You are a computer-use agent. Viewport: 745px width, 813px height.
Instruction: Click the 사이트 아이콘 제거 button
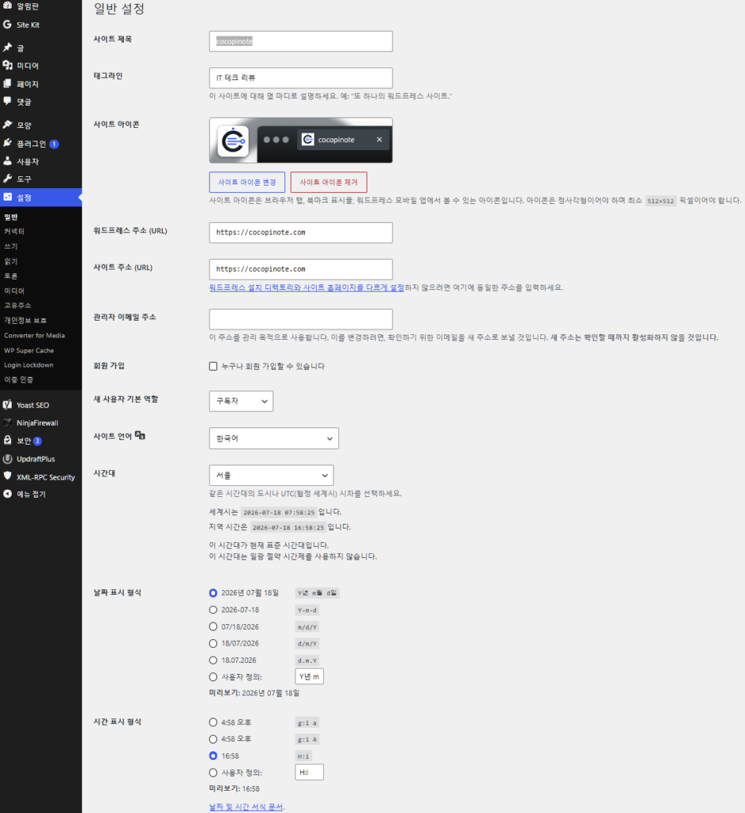click(x=329, y=182)
